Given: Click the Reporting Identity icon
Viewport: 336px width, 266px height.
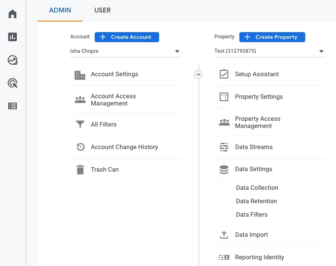Looking at the screenshot, I should point(224,257).
